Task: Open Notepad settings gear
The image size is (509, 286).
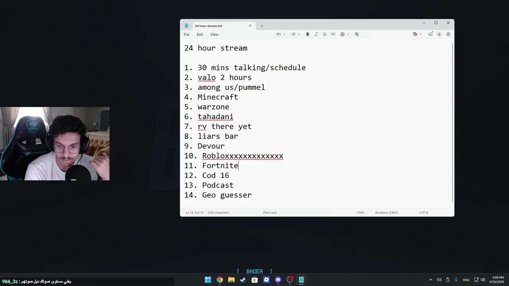Action: tap(448, 34)
